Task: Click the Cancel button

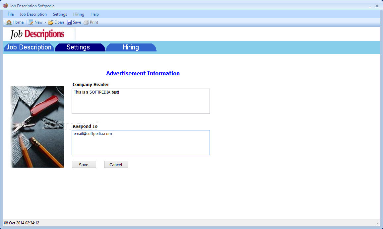Action: pyautogui.click(x=116, y=165)
